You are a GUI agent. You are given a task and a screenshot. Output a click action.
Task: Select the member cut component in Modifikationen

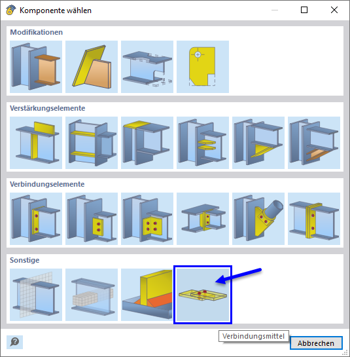[x=36, y=67]
